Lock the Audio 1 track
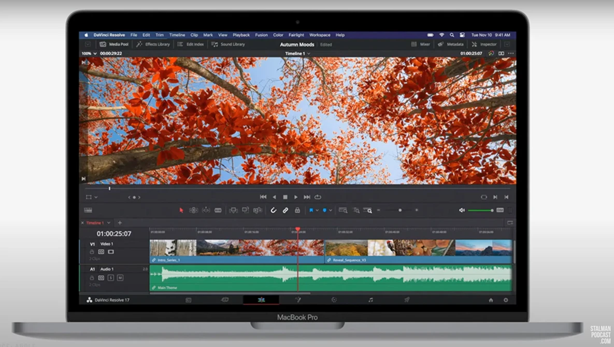This screenshot has height=347, width=614. 92,278
